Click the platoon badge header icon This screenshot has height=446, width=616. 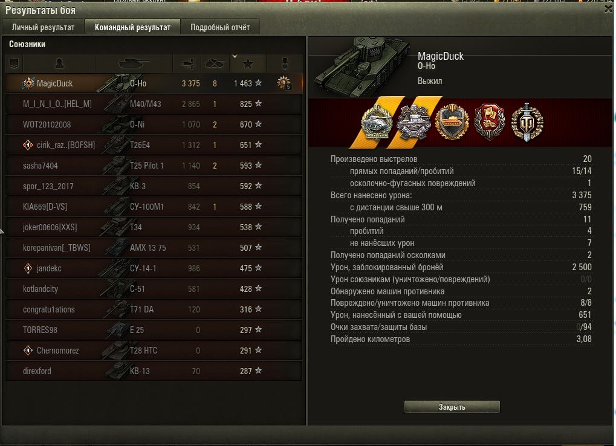(15, 63)
